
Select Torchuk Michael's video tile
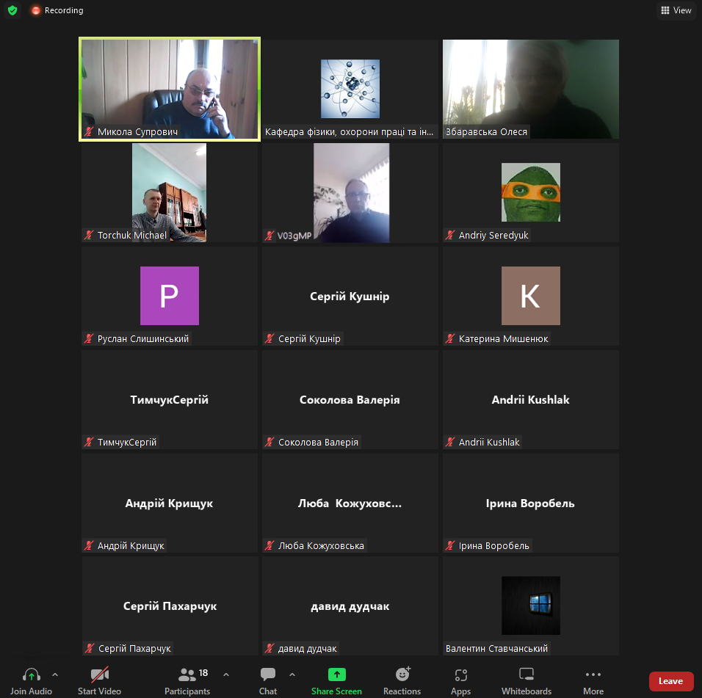tap(169, 192)
